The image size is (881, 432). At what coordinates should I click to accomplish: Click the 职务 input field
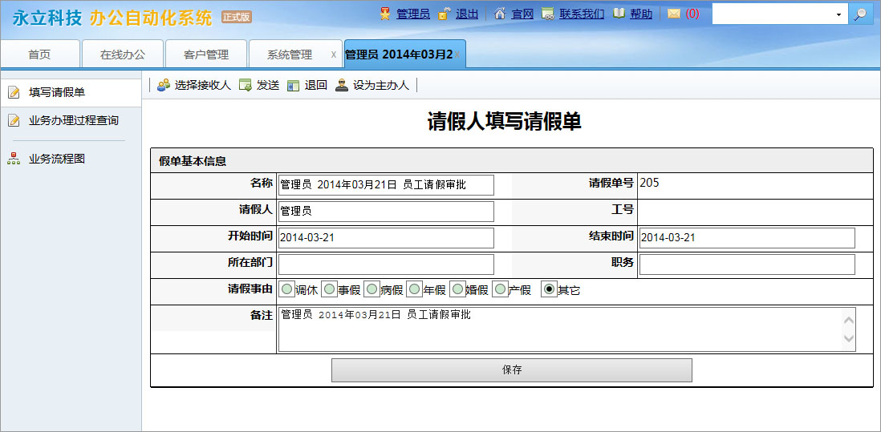pos(747,264)
